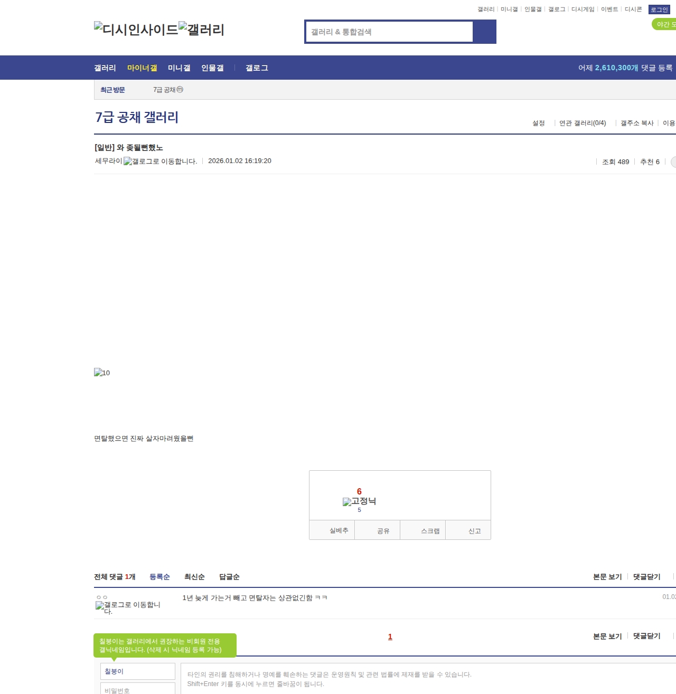Click the 디시인사이드 logo image
The image size is (676, 694).
136,30
